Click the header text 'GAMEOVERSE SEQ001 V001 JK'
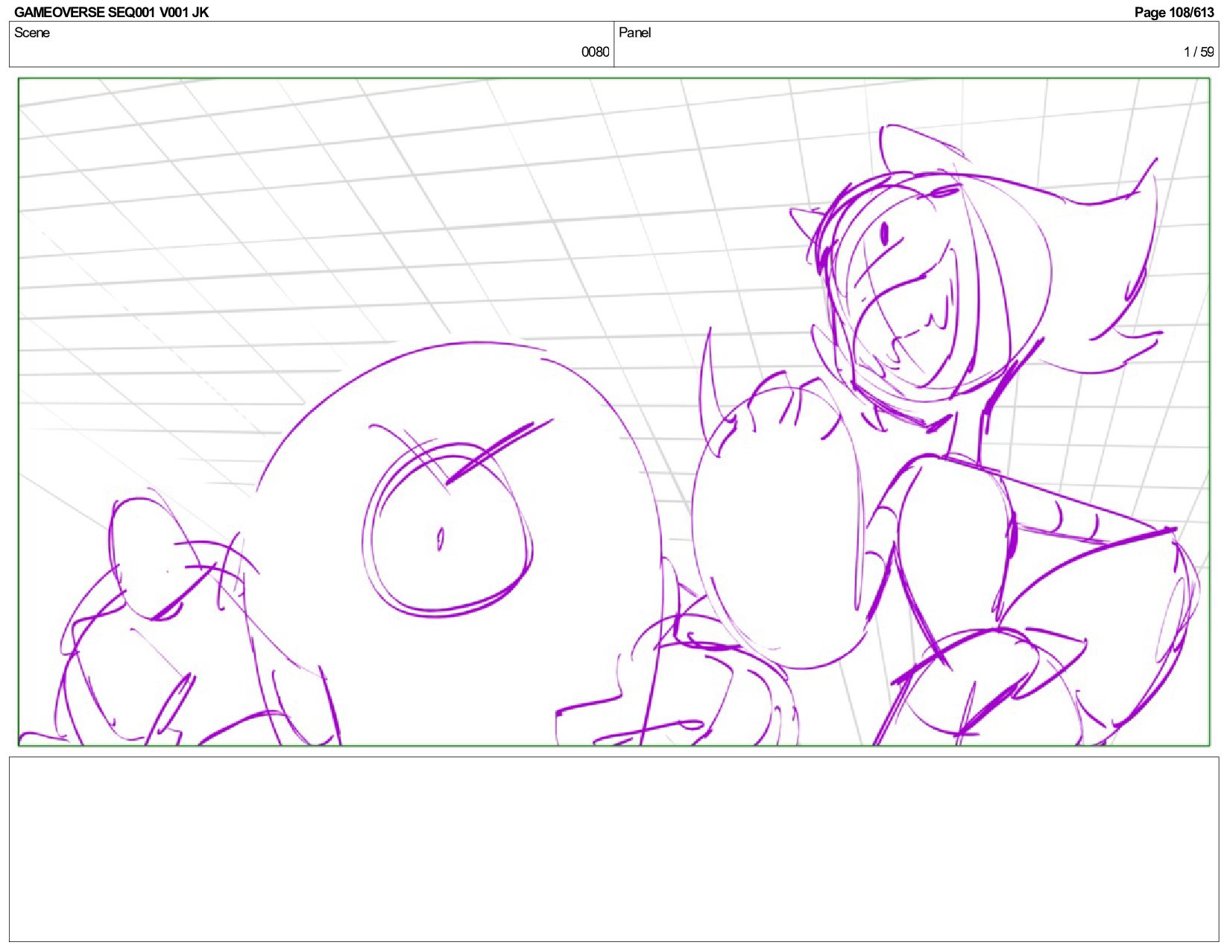This screenshot has height=951, width=1230. pos(112,12)
